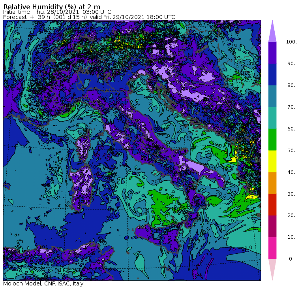Click the "0." legend label
Screen dimensions: 300x289
click(x=291, y=259)
